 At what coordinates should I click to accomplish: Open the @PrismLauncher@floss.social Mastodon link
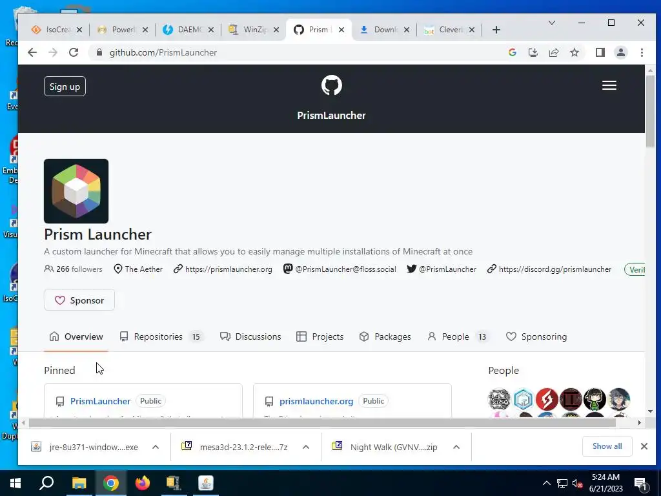(x=346, y=269)
